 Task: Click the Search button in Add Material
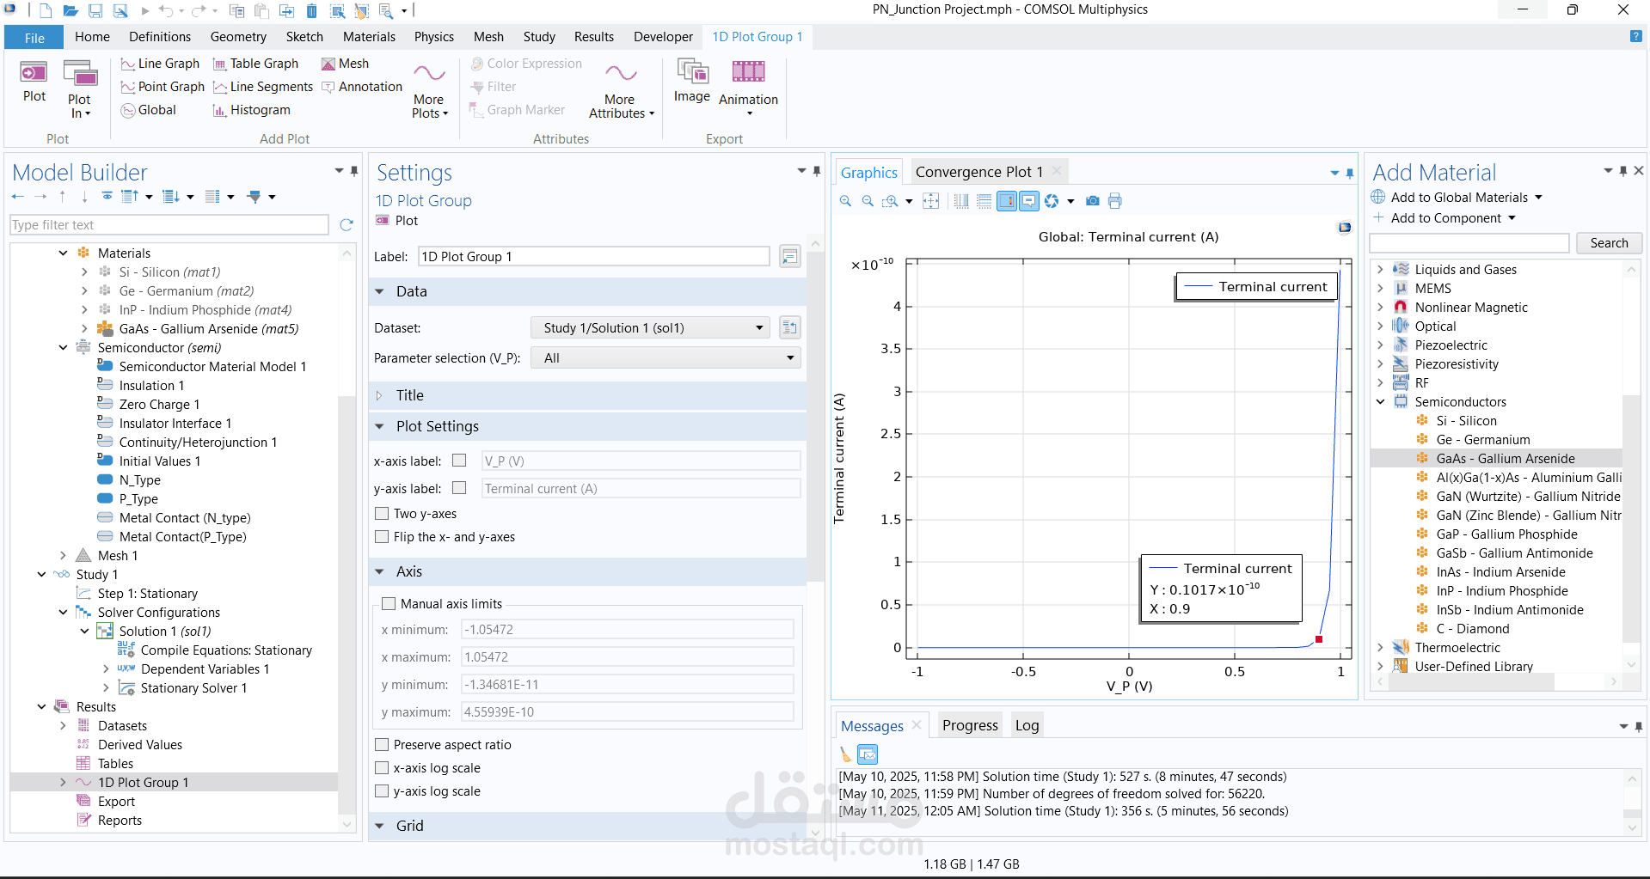point(1608,243)
